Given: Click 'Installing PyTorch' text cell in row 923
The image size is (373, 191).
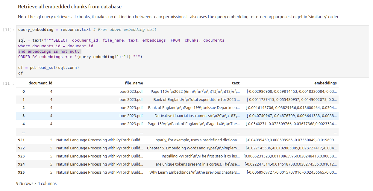Looking at the screenshot, I should (201, 156).
